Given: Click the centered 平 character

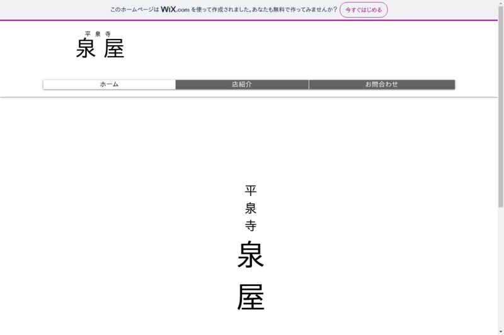Looking at the screenshot, I should (251, 190).
